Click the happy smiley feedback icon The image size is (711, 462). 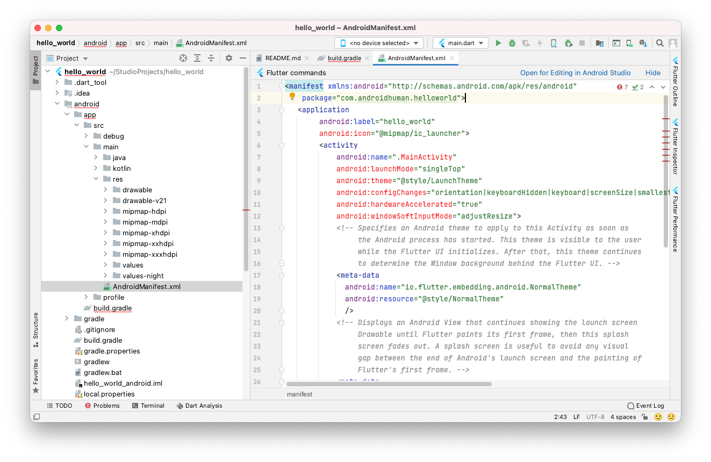coord(658,417)
